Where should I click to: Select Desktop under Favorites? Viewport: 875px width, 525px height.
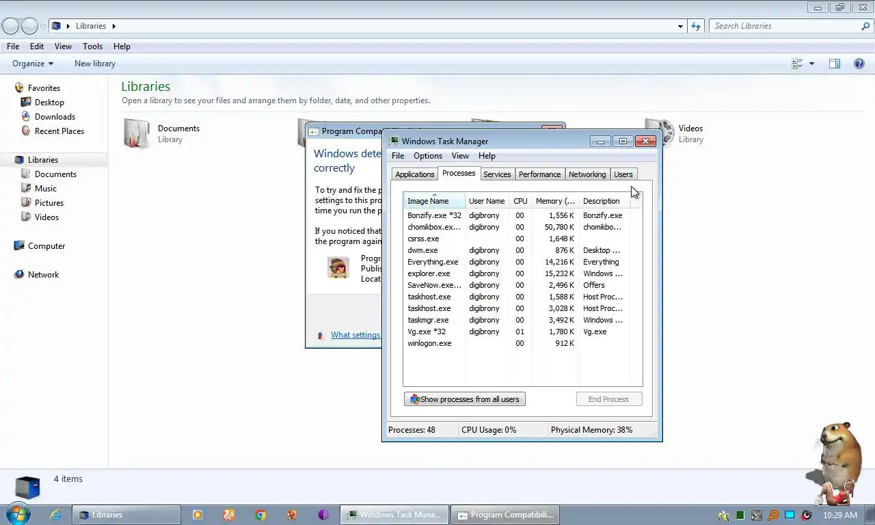click(49, 103)
